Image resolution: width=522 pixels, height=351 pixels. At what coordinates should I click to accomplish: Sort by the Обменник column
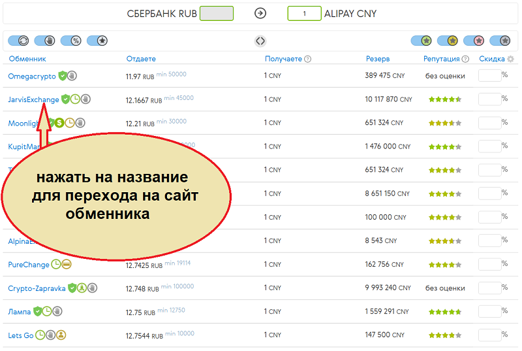click(27, 59)
